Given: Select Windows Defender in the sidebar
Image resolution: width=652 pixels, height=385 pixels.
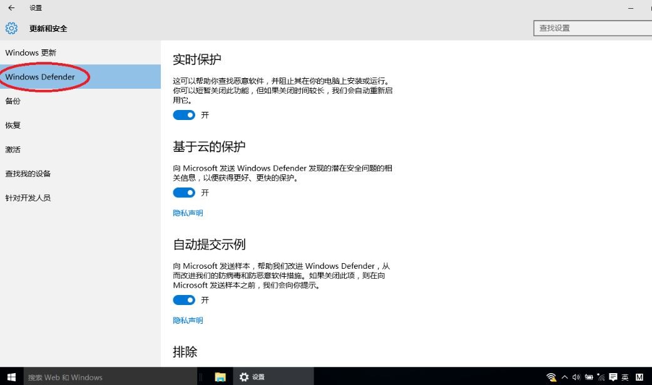Looking at the screenshot, I should 80,77.
